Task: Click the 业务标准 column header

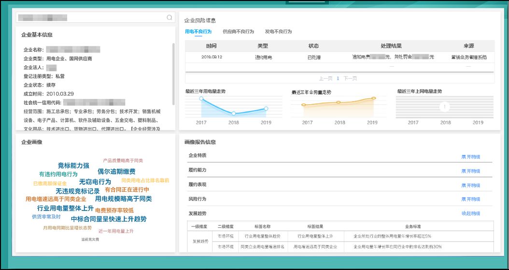Action: click(413, 226)
